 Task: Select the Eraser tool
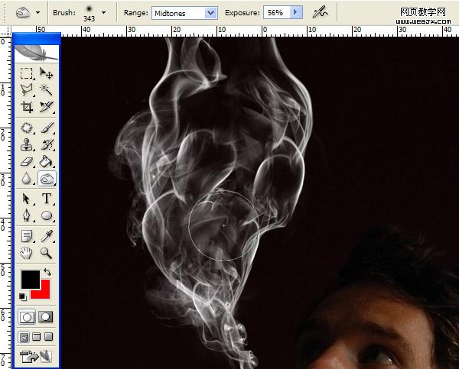(26, 161)
